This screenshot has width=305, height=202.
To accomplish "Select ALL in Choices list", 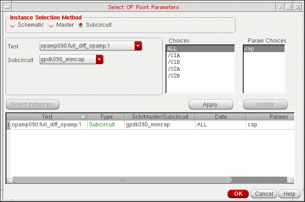I will [x=200, y=48].
